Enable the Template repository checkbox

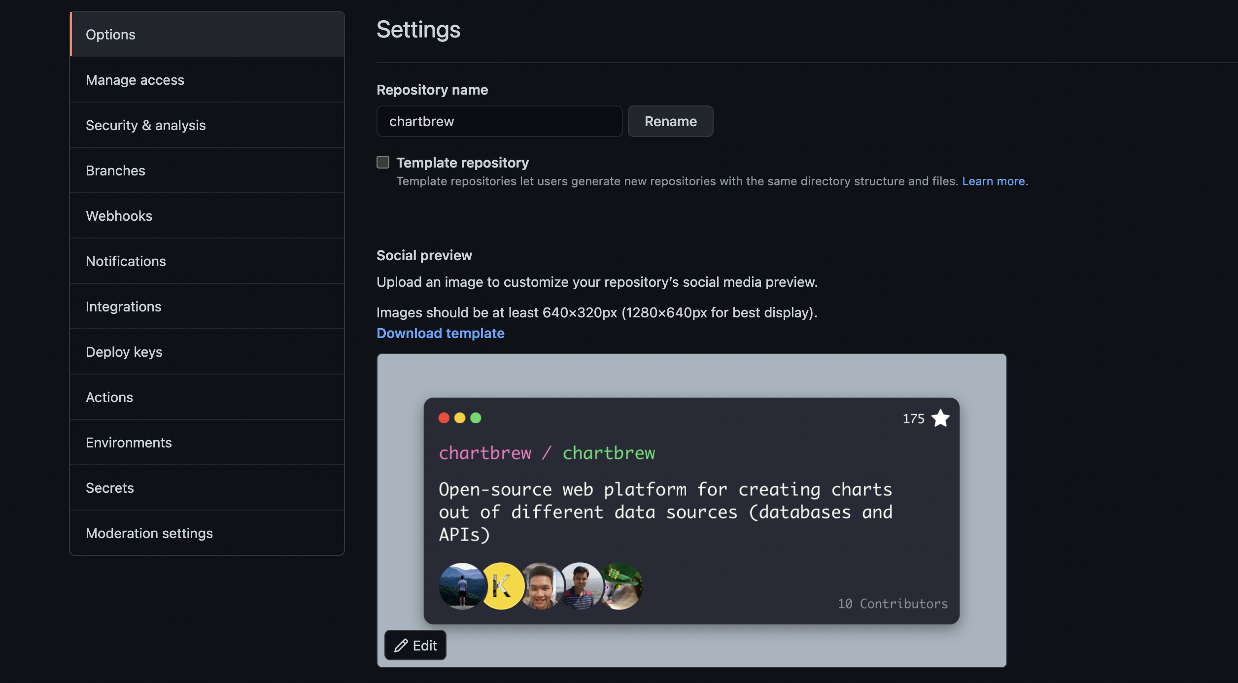383,162
